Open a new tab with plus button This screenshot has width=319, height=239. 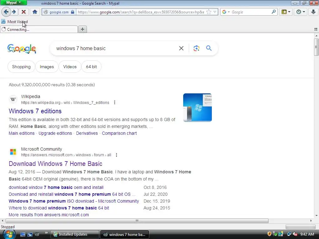(82, 29)
